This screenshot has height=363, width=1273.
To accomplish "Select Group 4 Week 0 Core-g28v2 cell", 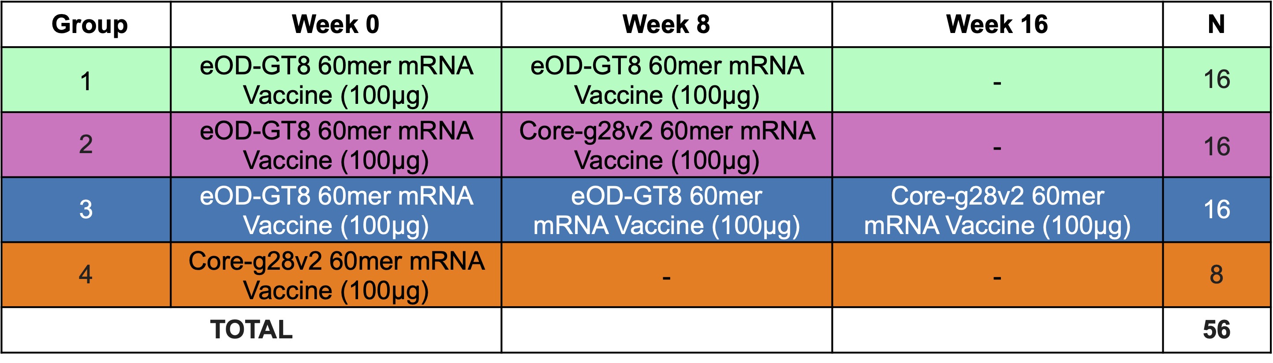I will (336, 275).
